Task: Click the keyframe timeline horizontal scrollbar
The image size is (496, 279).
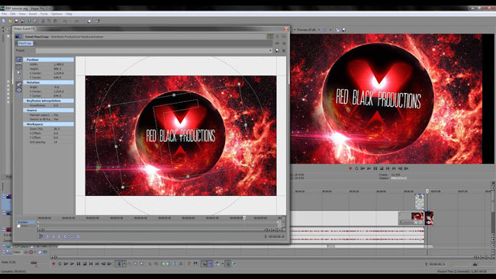Action: pos(154,230)
